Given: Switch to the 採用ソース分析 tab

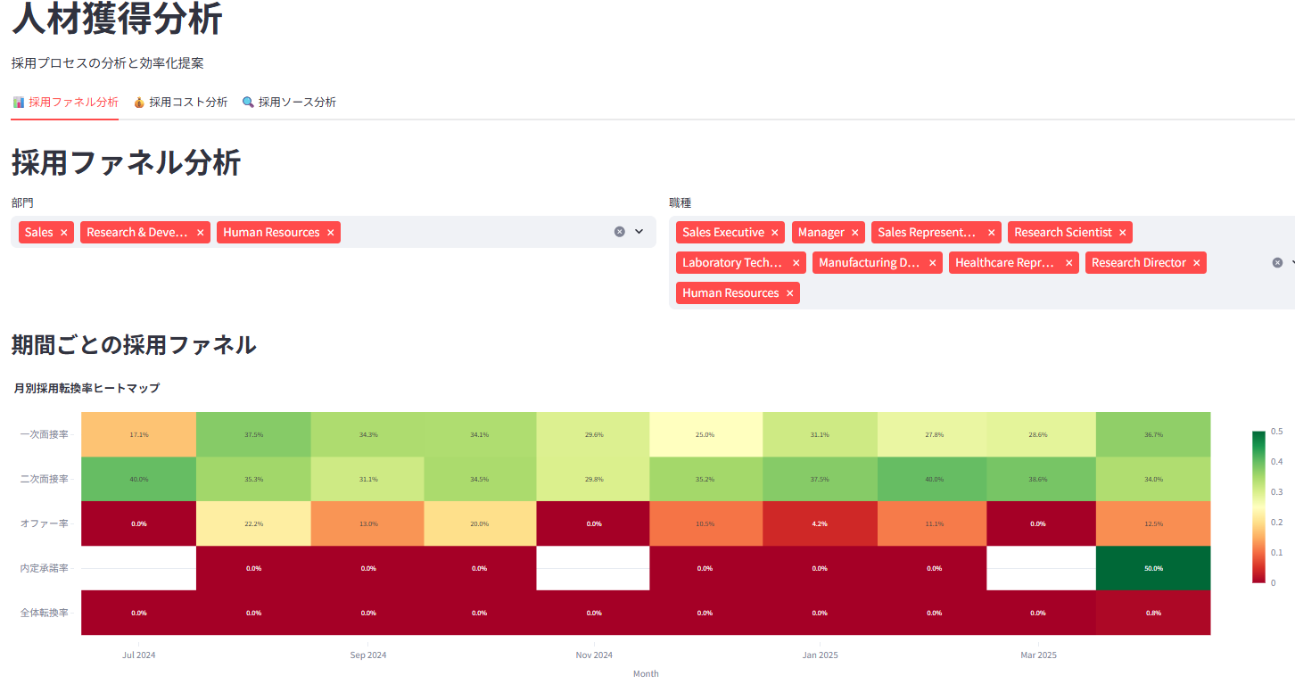Looking at the screenshot, I should (x=289, y=103).
